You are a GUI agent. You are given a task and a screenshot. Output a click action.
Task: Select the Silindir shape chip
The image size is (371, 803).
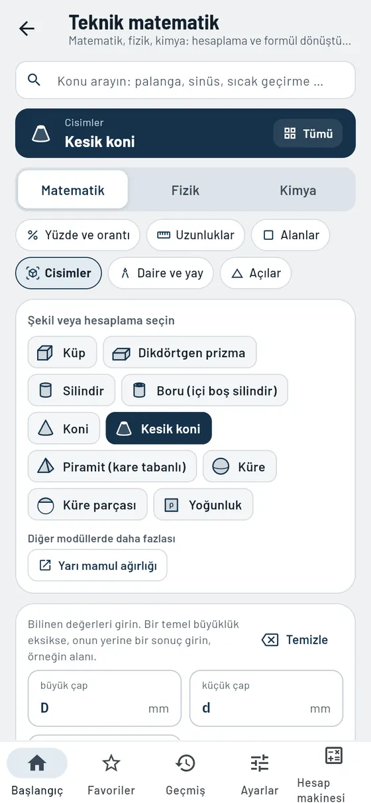[x=72, y=391]
